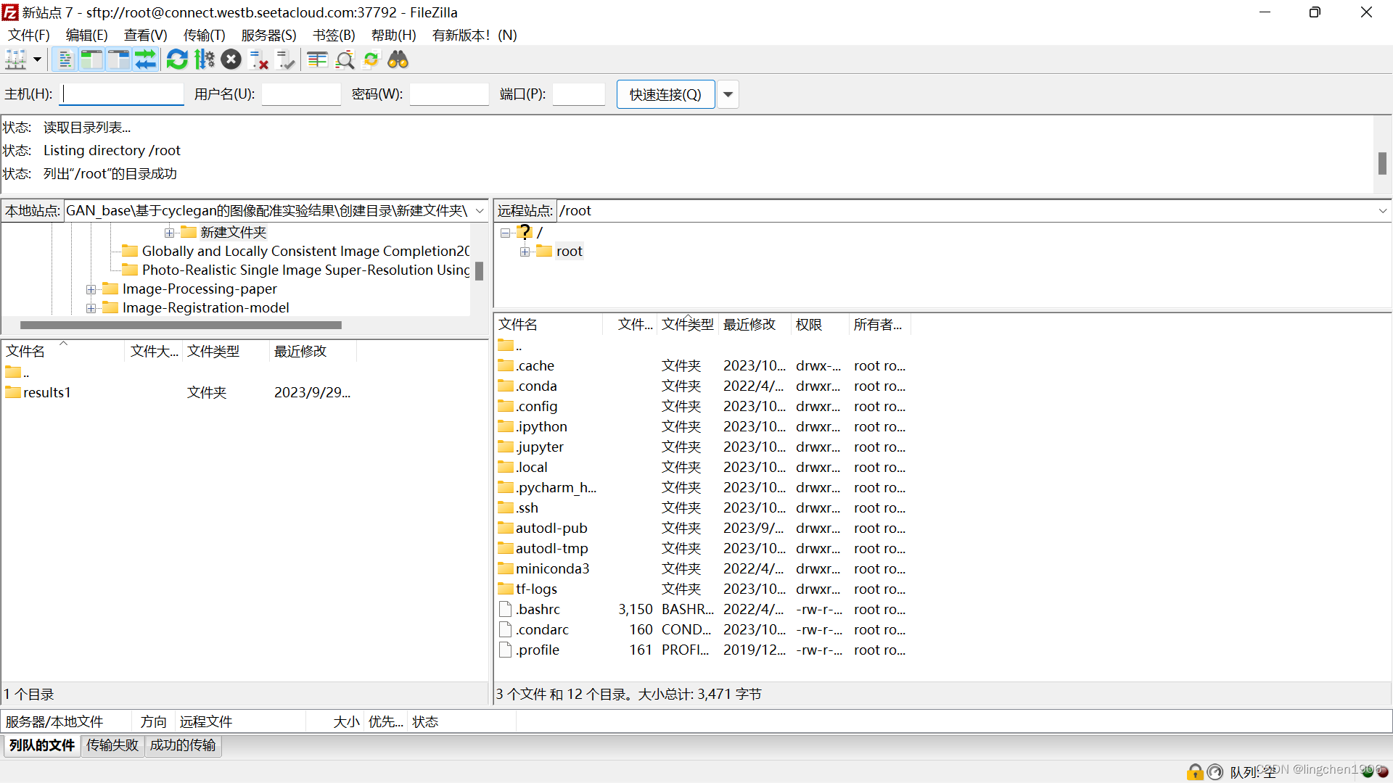Click the 快速连接(Q) button
Screen dimensions: 1393x783
[665, 94]
